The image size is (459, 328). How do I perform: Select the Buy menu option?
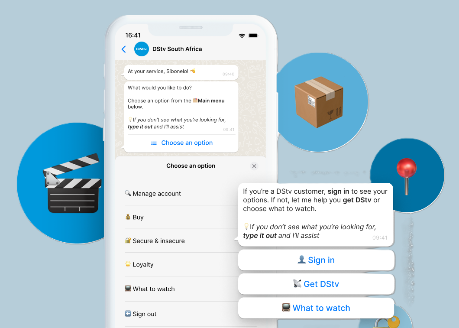tap(138, 218)
